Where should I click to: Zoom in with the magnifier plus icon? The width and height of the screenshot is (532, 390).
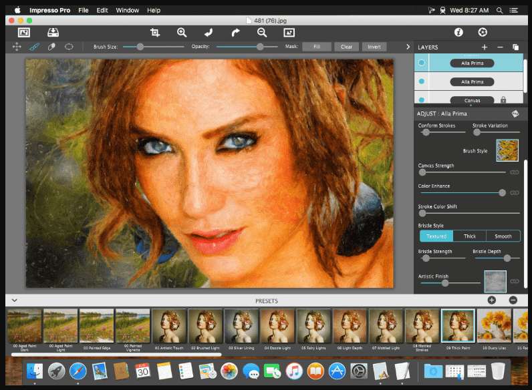182,33
